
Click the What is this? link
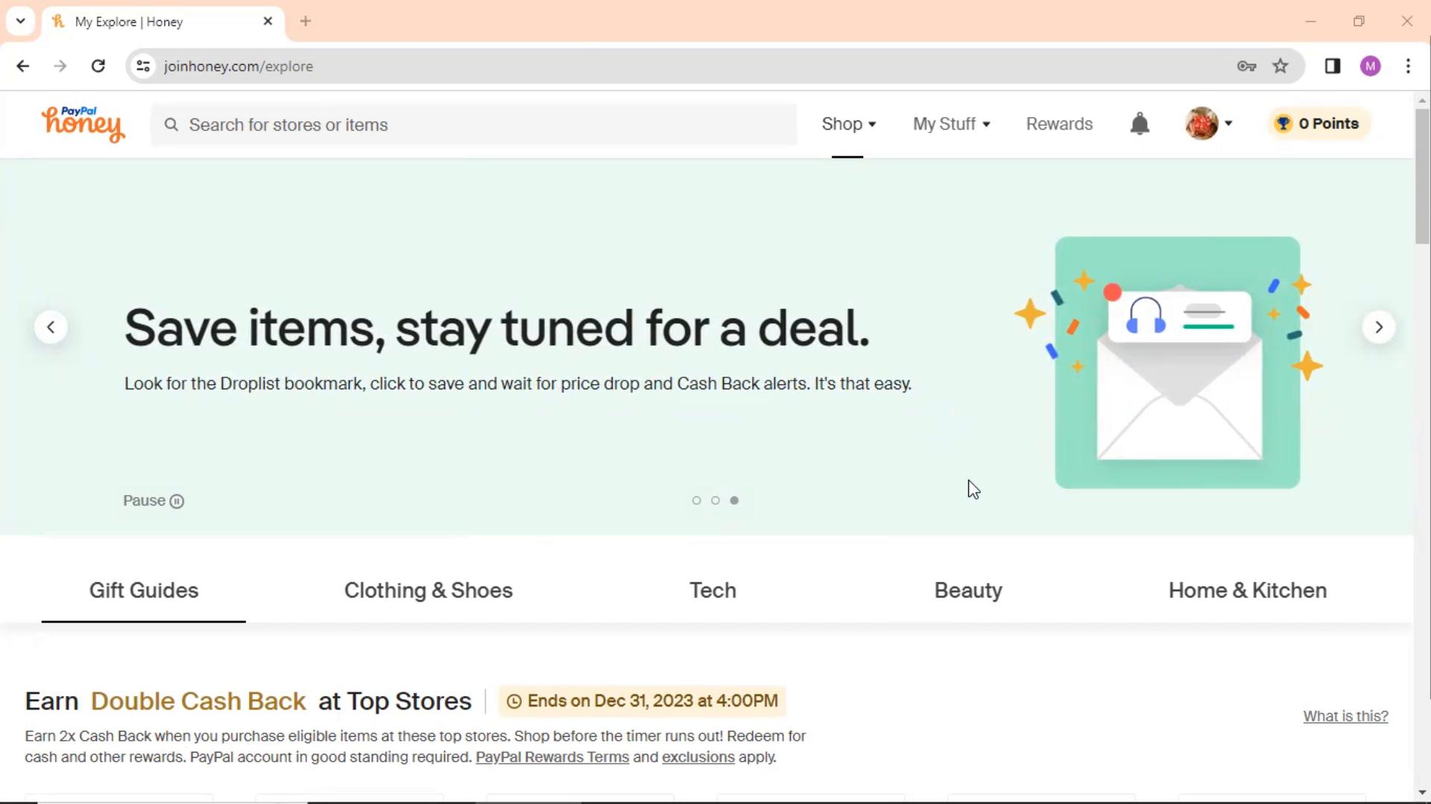tap(1347, 715)
